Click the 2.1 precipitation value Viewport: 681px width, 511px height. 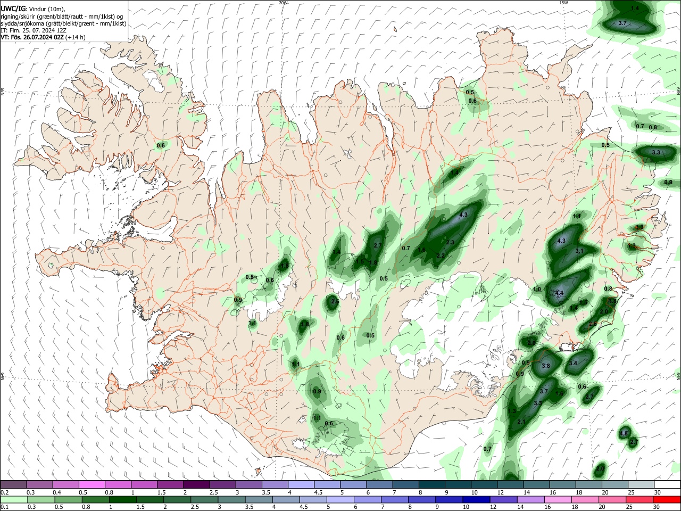[521, 422]
